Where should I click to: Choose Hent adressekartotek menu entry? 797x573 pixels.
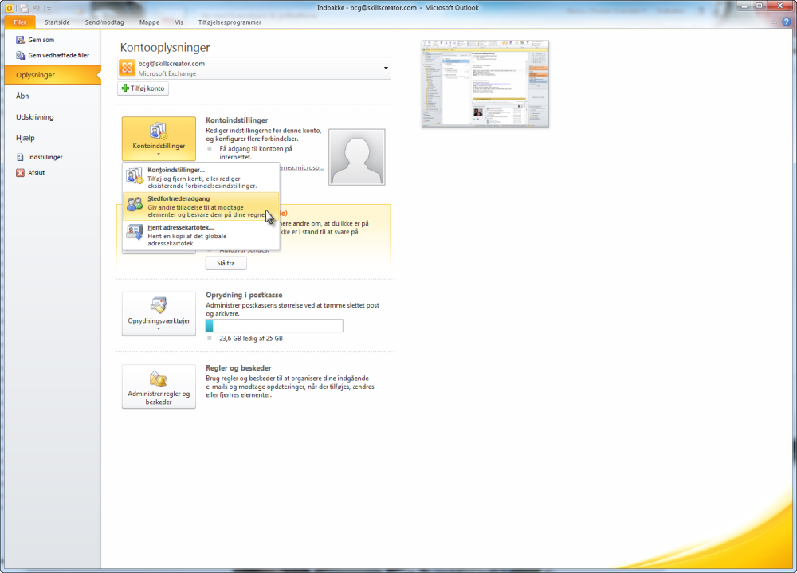[x=201, y=235]
